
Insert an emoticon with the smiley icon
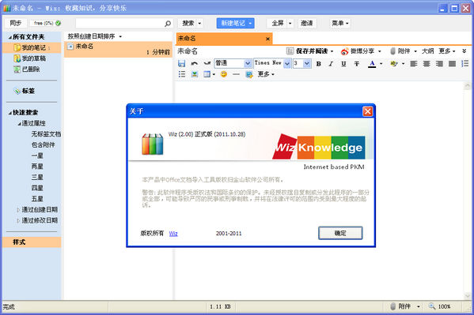[224, 74]
